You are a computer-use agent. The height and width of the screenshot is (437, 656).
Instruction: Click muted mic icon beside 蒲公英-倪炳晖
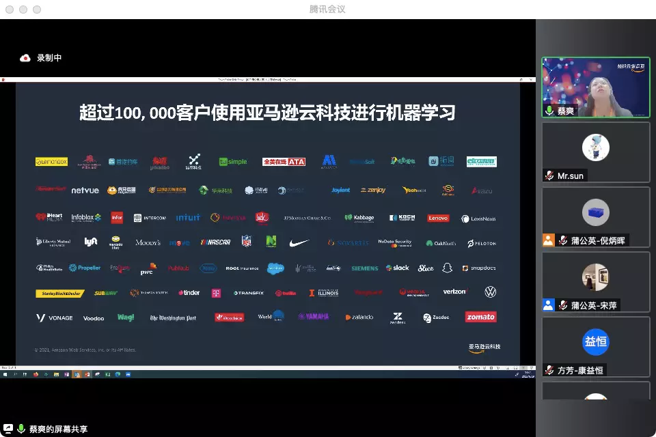point(563,240)
